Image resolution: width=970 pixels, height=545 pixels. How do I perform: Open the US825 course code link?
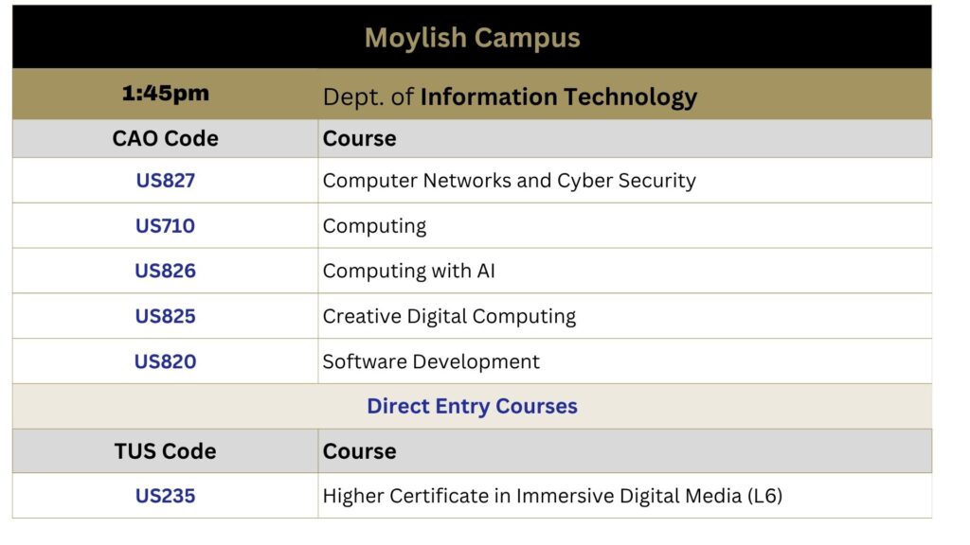pyautogui.click(x=165, y=316)
